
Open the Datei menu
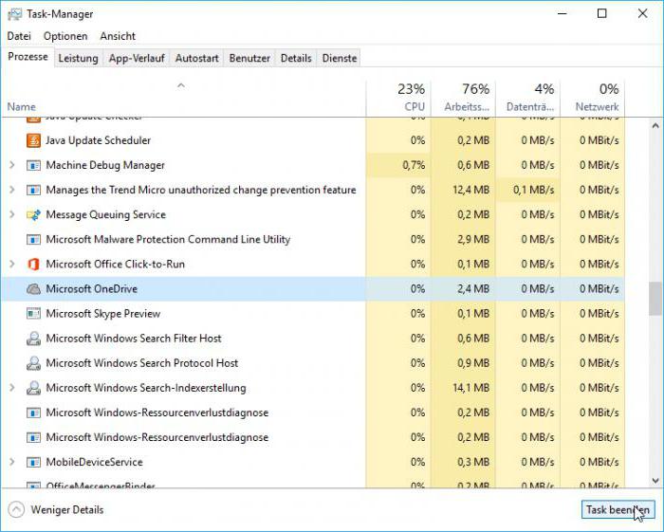click(19, 36)
